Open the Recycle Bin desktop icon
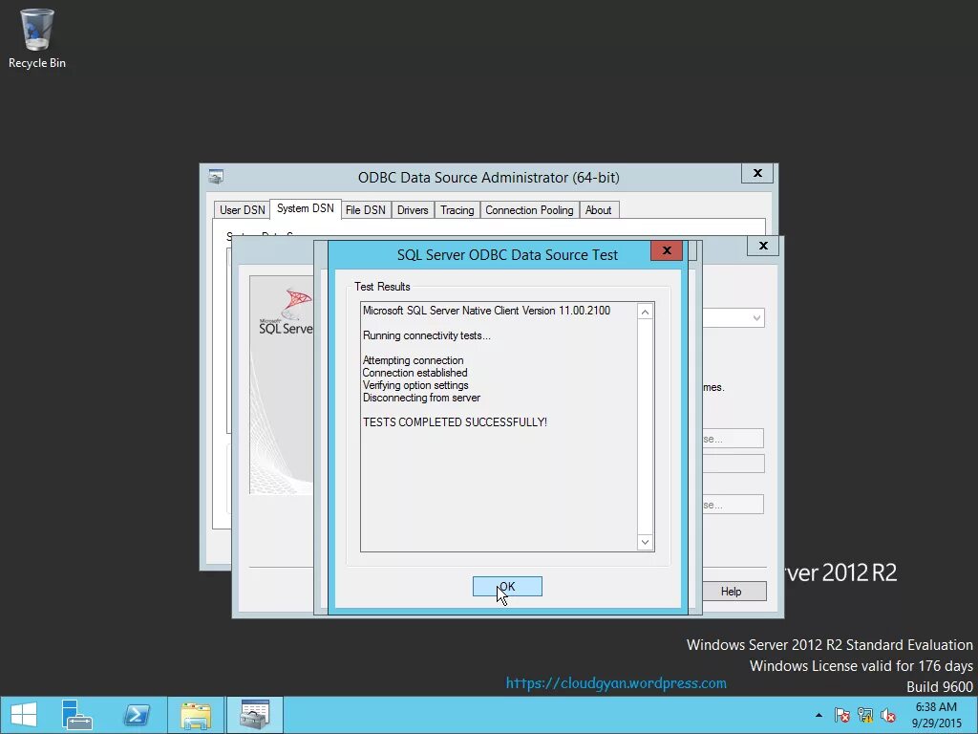The width and height of the screenshot is (978, 734). [x=37, y=38]
